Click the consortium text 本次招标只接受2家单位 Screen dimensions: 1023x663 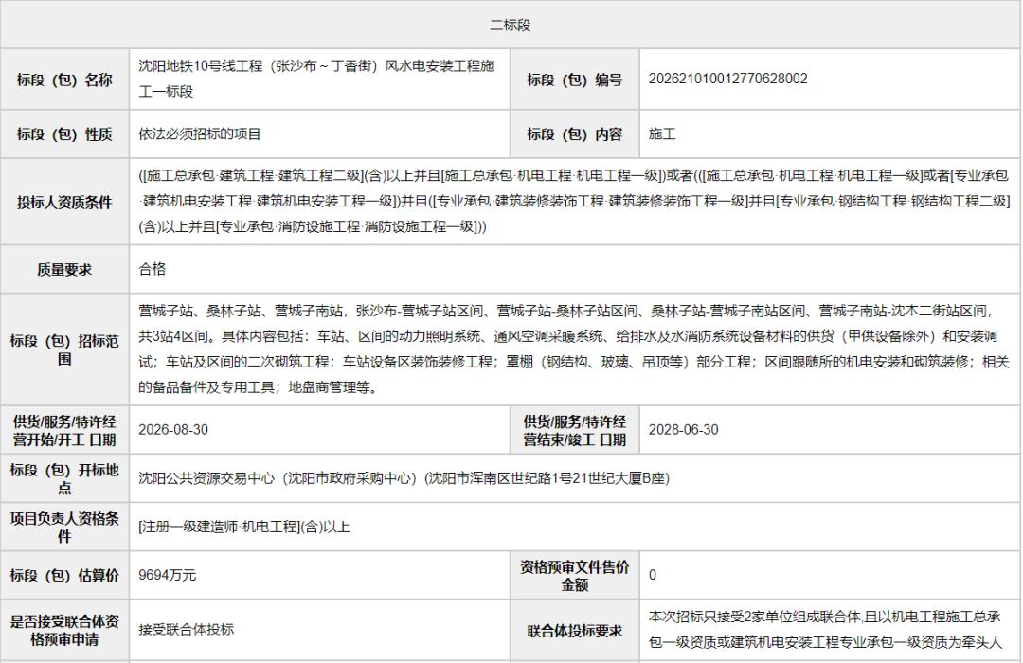[825, 630]
